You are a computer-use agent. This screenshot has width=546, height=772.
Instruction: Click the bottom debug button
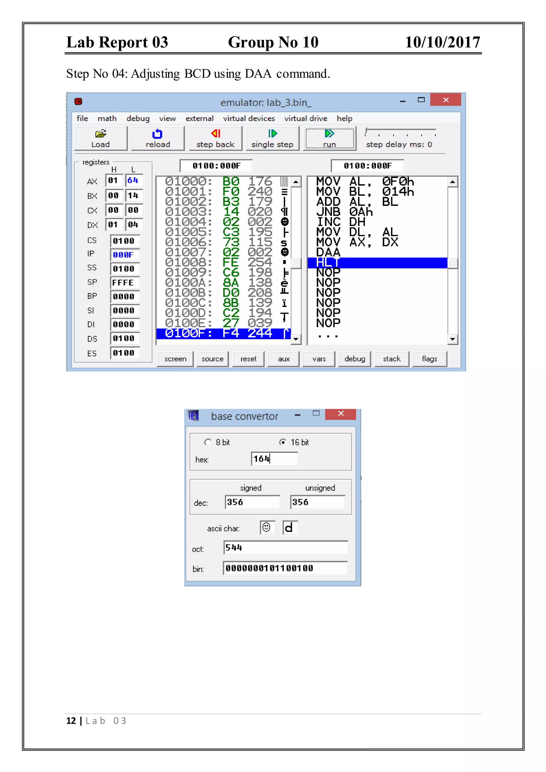pyautogui.click(x=355, y=359)
